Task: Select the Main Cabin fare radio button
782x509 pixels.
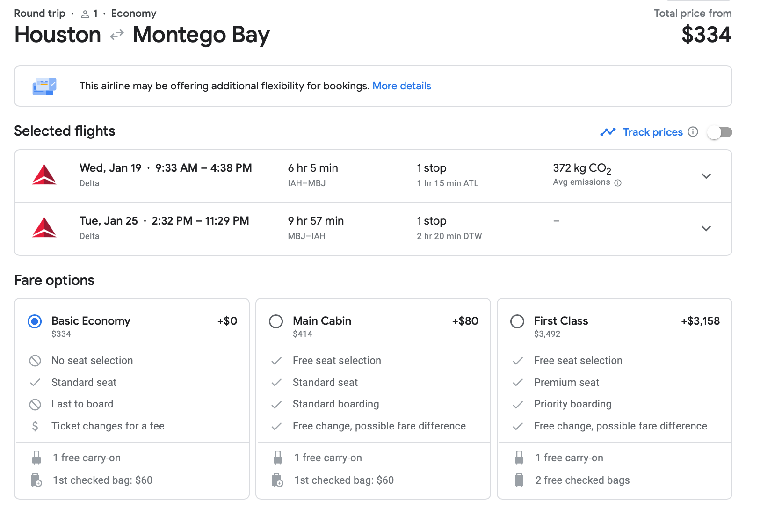Action: point(276,321)
